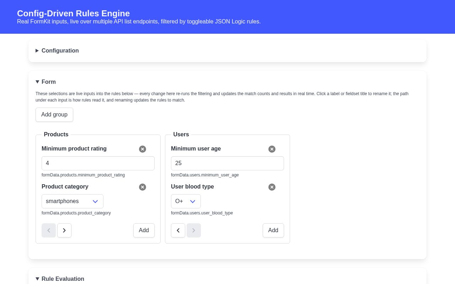Screen dimensions: 455x284
Task: Click the Minimum product rating label
Action: [74, 149]
